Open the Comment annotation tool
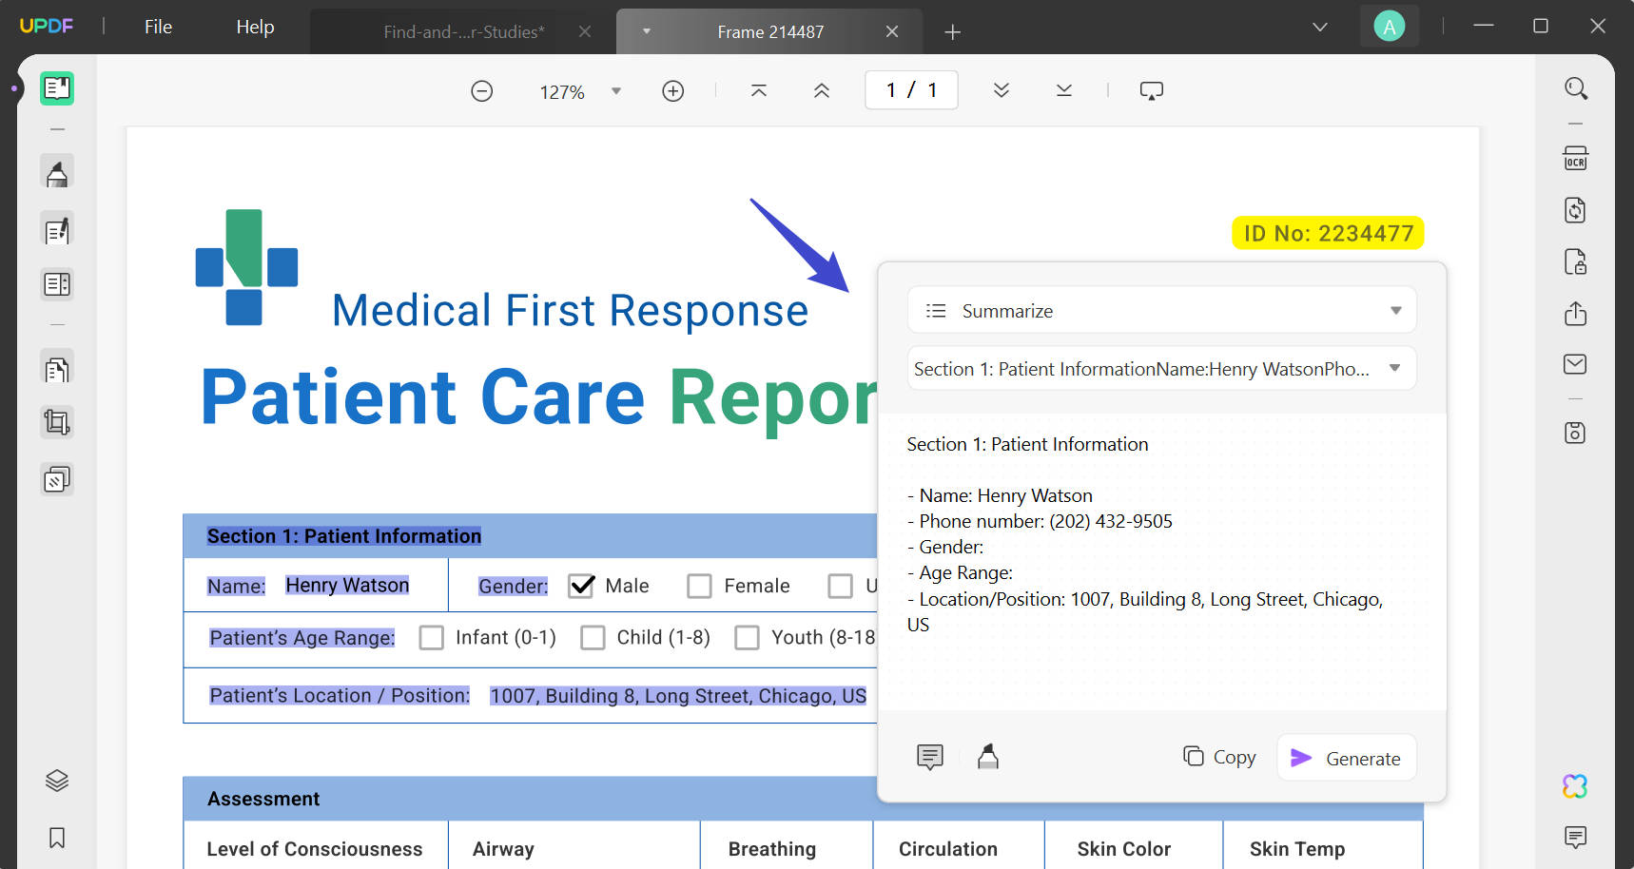 [57, 172]
